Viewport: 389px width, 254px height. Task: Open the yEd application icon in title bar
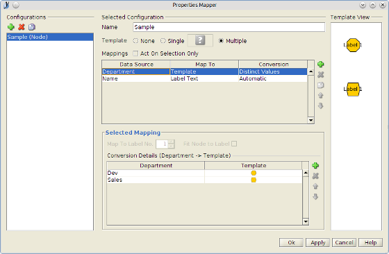[6, 5]
